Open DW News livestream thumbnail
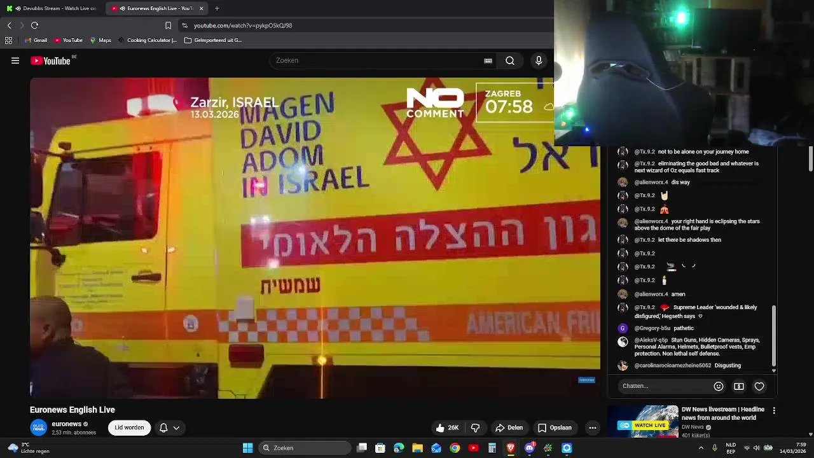This screenshot has width=814, height=458. point(643,421)
